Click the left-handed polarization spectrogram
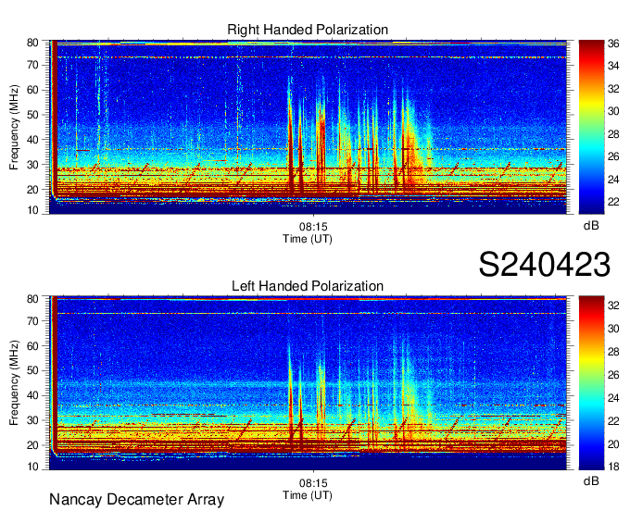The height and width of the screenshot is (511, 630). 308,383
